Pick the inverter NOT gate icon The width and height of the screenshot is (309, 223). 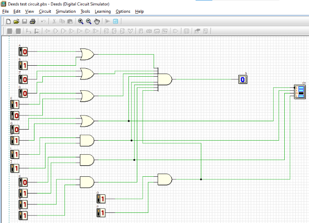[x=48, y=31]
